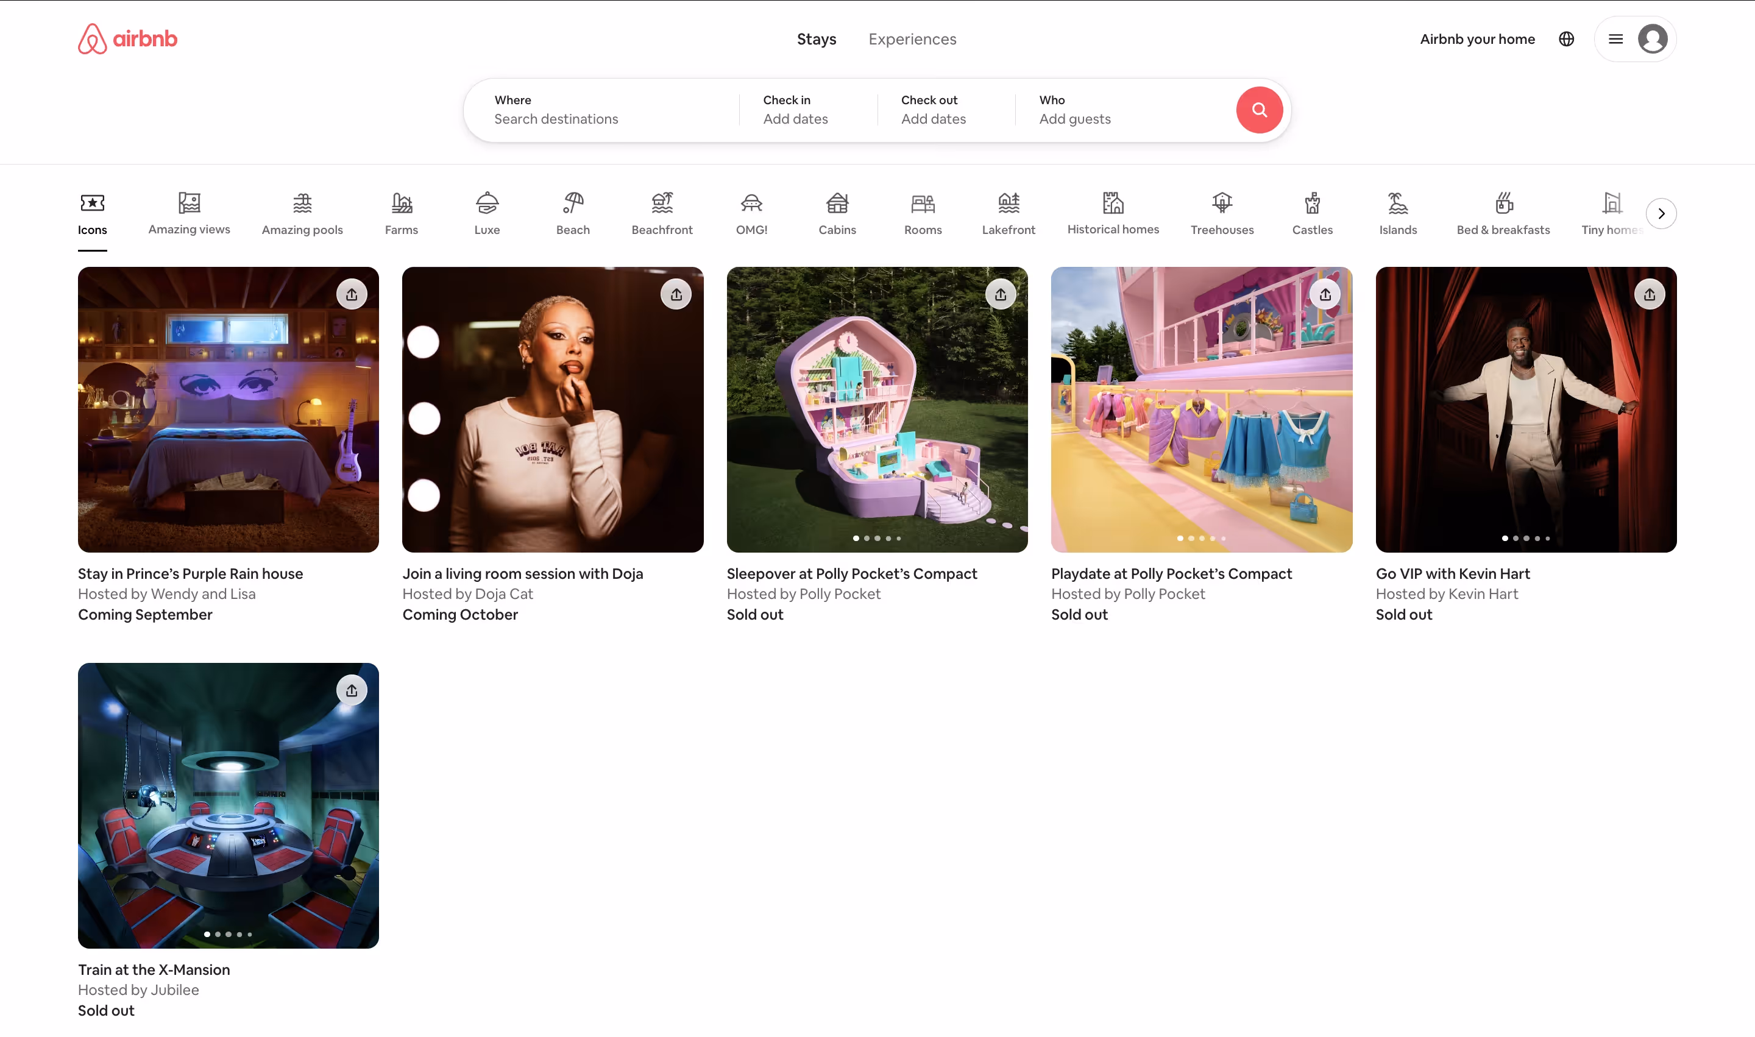Viewport: 1755px width, 1037px height.
Task: Share the Prince's Purple Rain house listing
Action: point(352,294)
